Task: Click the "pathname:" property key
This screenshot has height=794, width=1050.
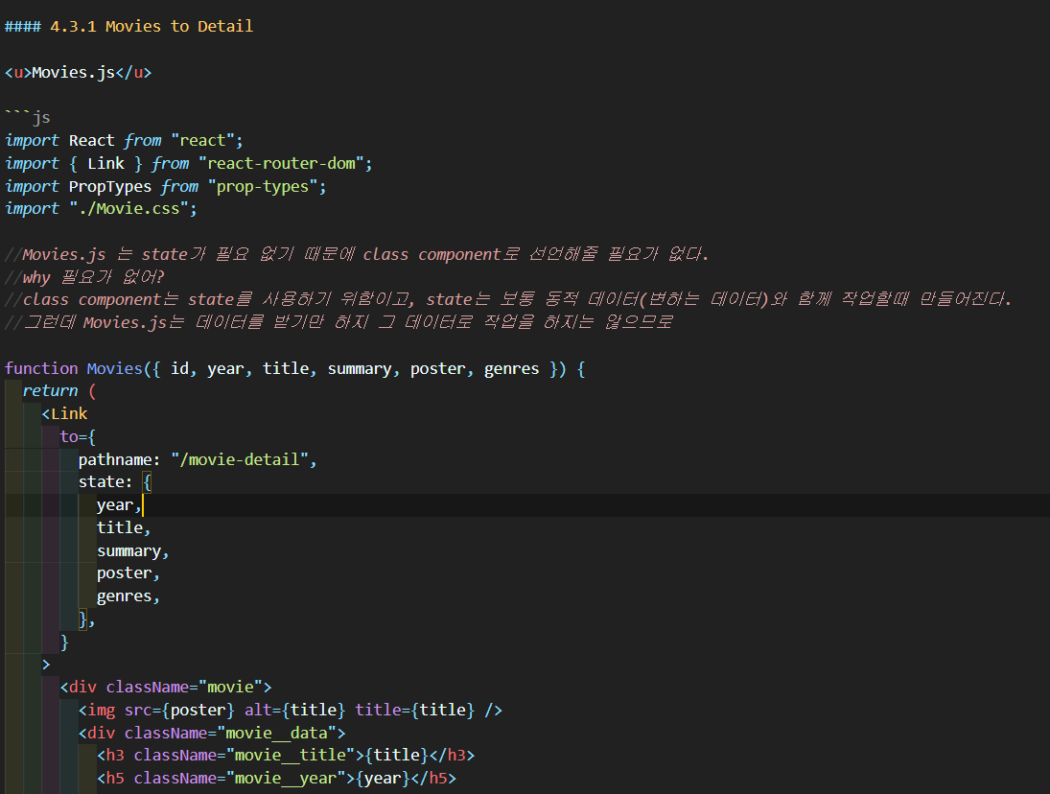Action: pos(119,460)
